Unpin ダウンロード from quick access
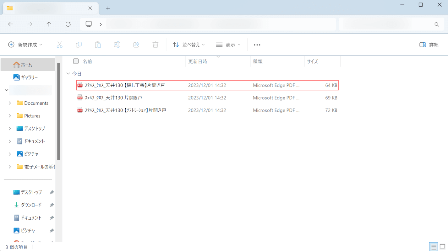448x251 pixels. (x=52, y=205)
